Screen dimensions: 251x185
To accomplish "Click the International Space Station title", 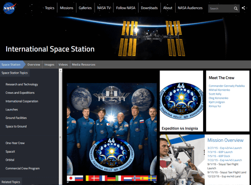I will (x=50, y=49).
